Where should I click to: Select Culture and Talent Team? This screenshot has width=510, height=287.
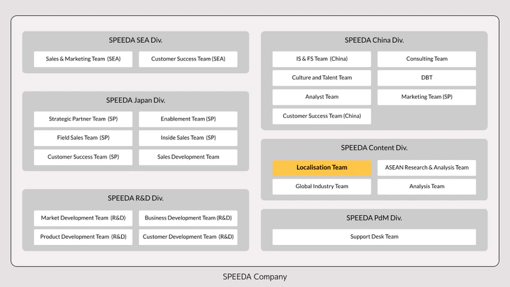322,78
